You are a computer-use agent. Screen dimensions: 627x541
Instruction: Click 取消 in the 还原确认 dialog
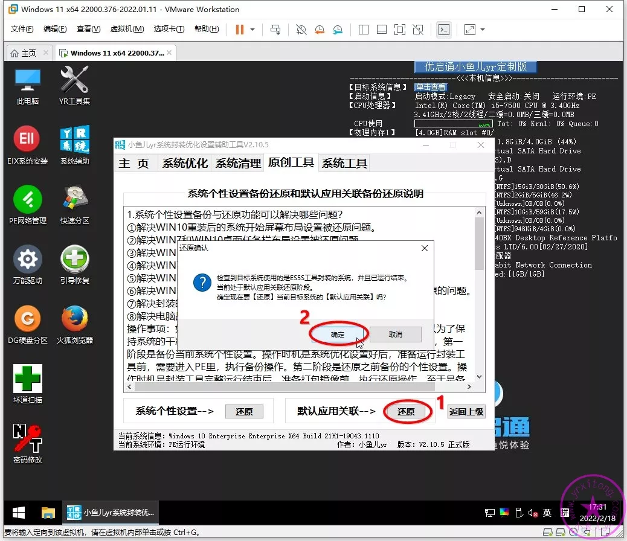click(395, 334)
